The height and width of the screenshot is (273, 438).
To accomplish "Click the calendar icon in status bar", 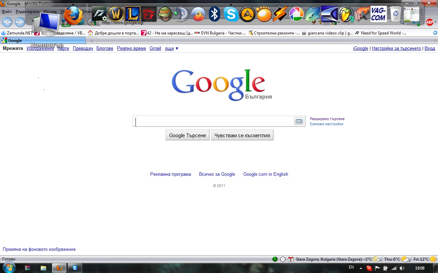I will pos(291,259).
